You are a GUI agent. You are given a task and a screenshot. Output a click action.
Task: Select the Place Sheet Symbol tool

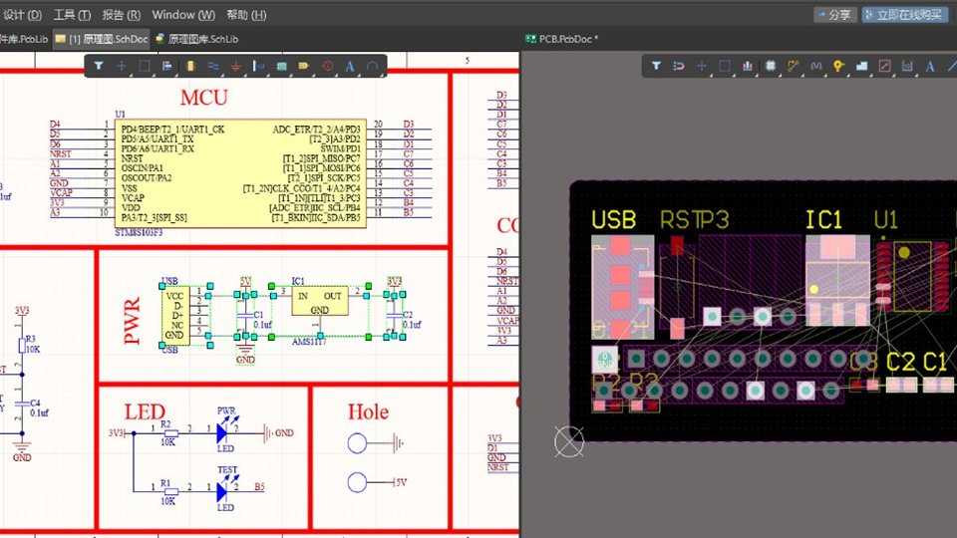281,66
